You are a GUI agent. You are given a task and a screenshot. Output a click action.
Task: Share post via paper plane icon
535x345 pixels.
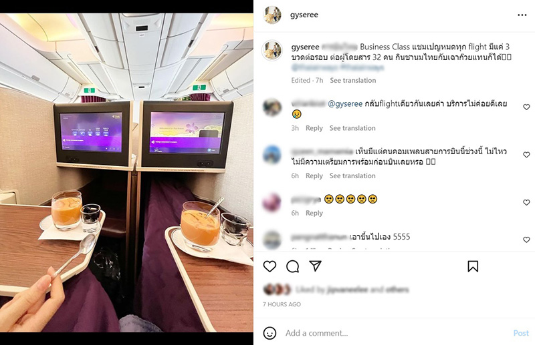pyautogui.click(x=315, y=266)
